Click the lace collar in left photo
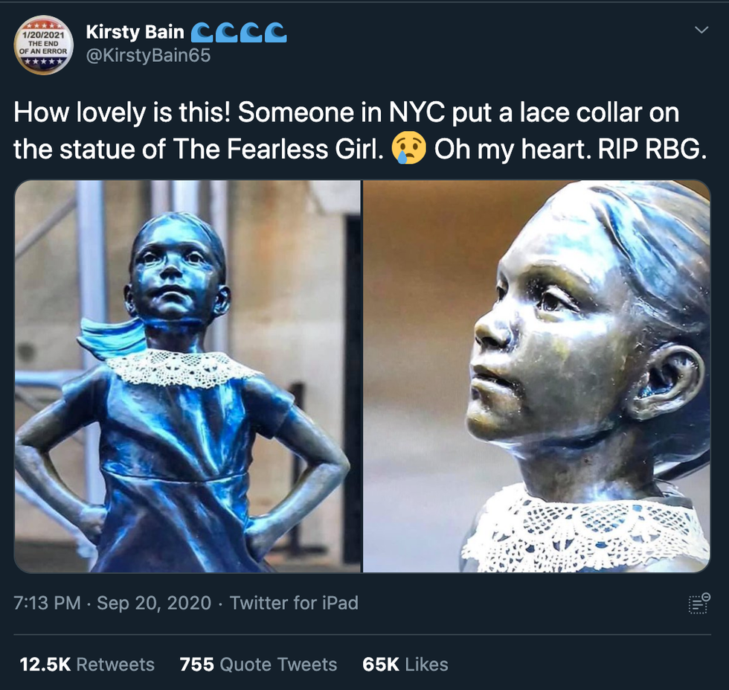This screenshot has height=690, width=729. coord(182,369)
